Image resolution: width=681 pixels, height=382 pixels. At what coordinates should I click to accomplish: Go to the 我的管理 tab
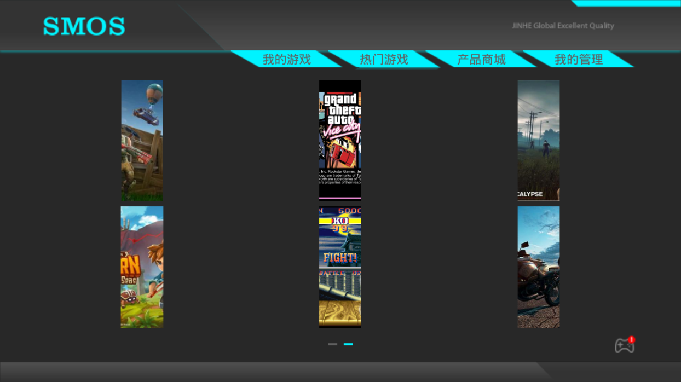(579, 59)
